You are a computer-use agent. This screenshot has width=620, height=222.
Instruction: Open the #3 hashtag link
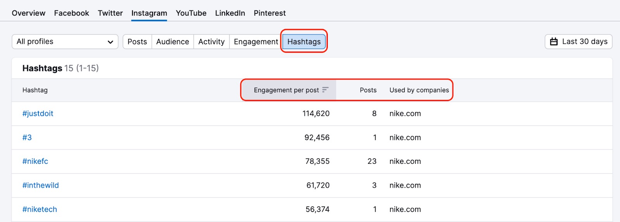click(27, 138)
